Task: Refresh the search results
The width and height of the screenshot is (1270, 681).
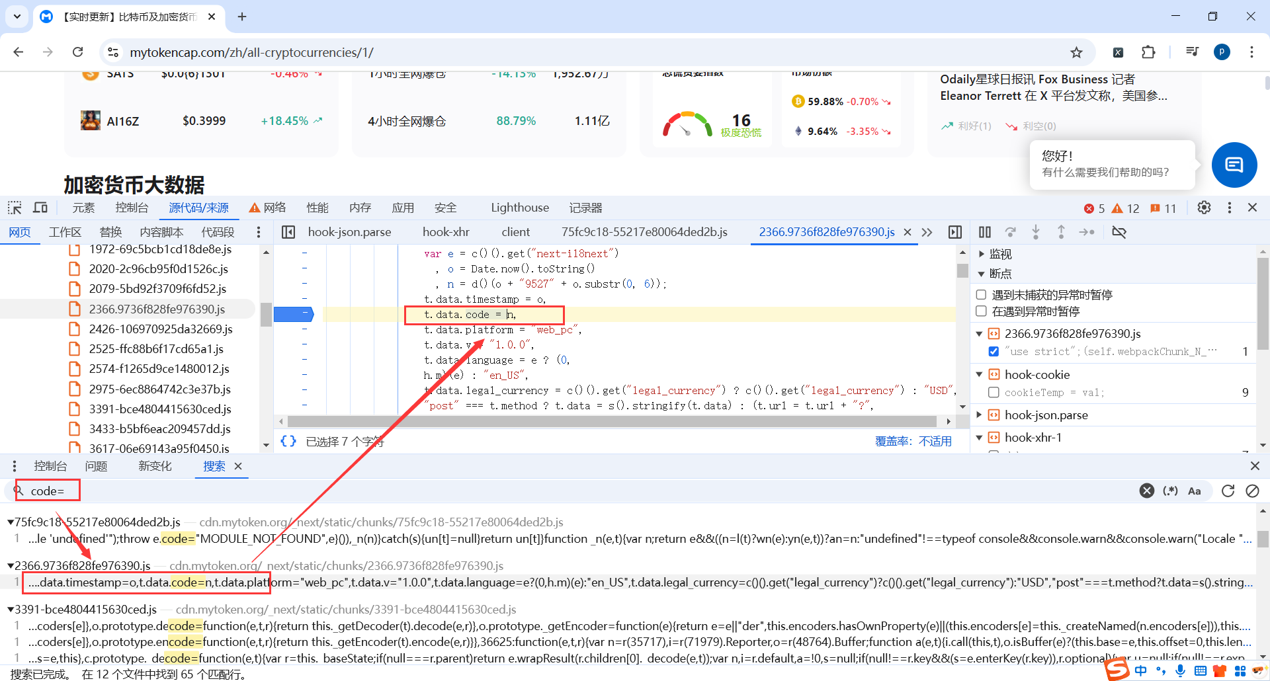Action: [1228, 491]
